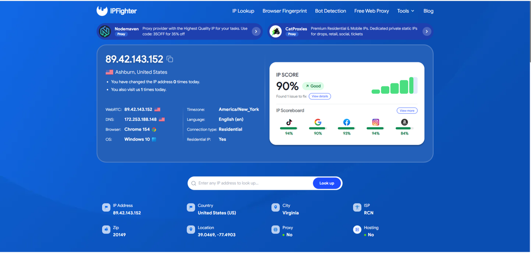Click the Look up button
This screenshot has width=531, height=256.
tap(327, 183)
